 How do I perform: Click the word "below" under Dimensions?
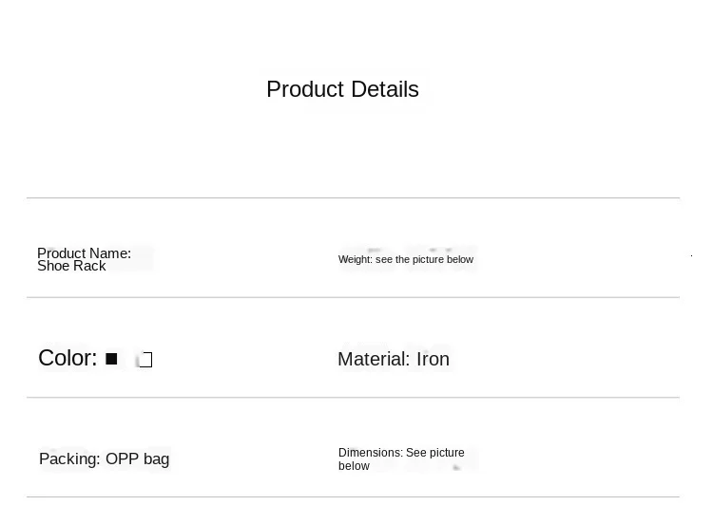click(x=354, y=466)
